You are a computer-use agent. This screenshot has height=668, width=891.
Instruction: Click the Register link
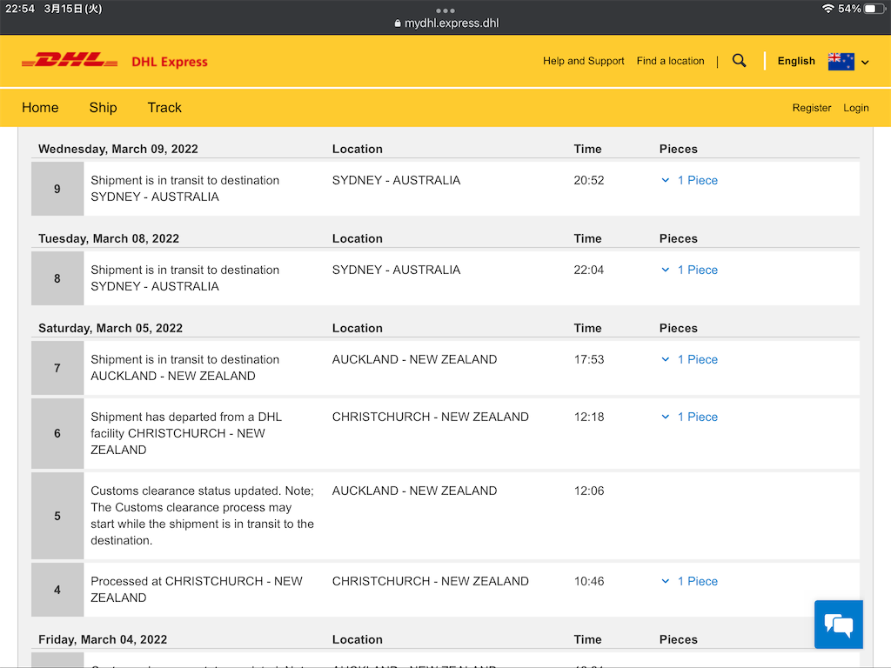coord(812,108)
